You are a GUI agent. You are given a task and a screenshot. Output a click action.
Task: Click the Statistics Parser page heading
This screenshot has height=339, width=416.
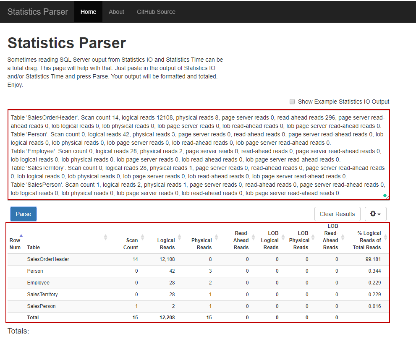[67, 43]
